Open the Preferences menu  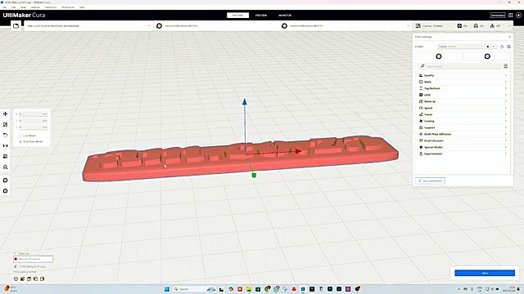pos(68,7)
